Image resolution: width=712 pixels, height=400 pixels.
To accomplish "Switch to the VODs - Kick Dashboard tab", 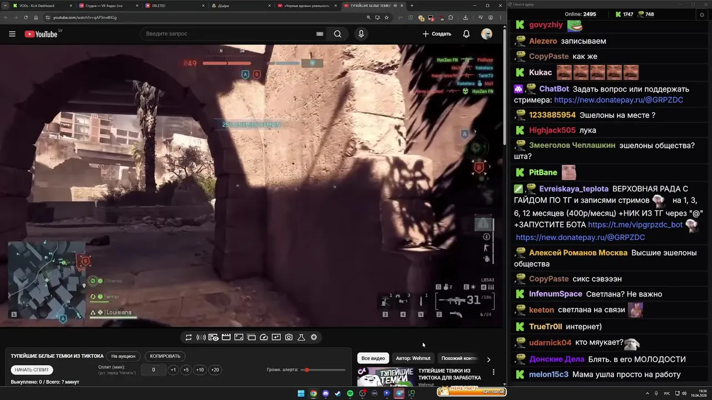I will [42, 6].
